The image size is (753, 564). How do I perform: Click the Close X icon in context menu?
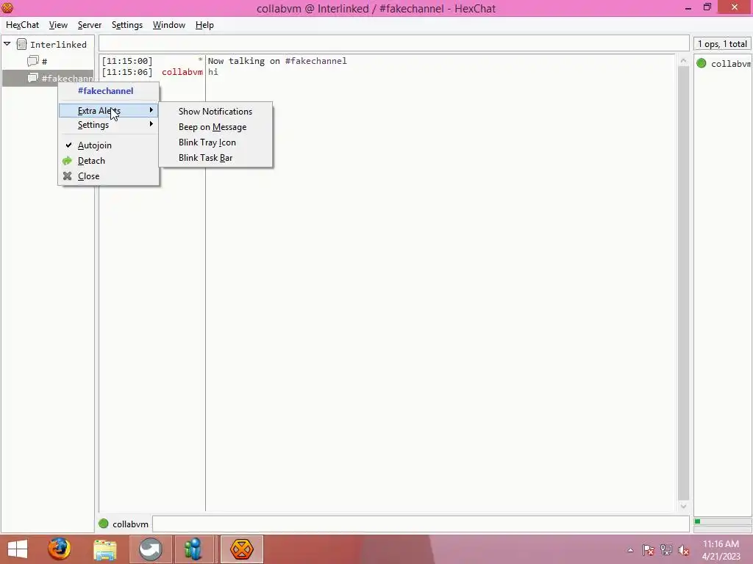[67, 176]
